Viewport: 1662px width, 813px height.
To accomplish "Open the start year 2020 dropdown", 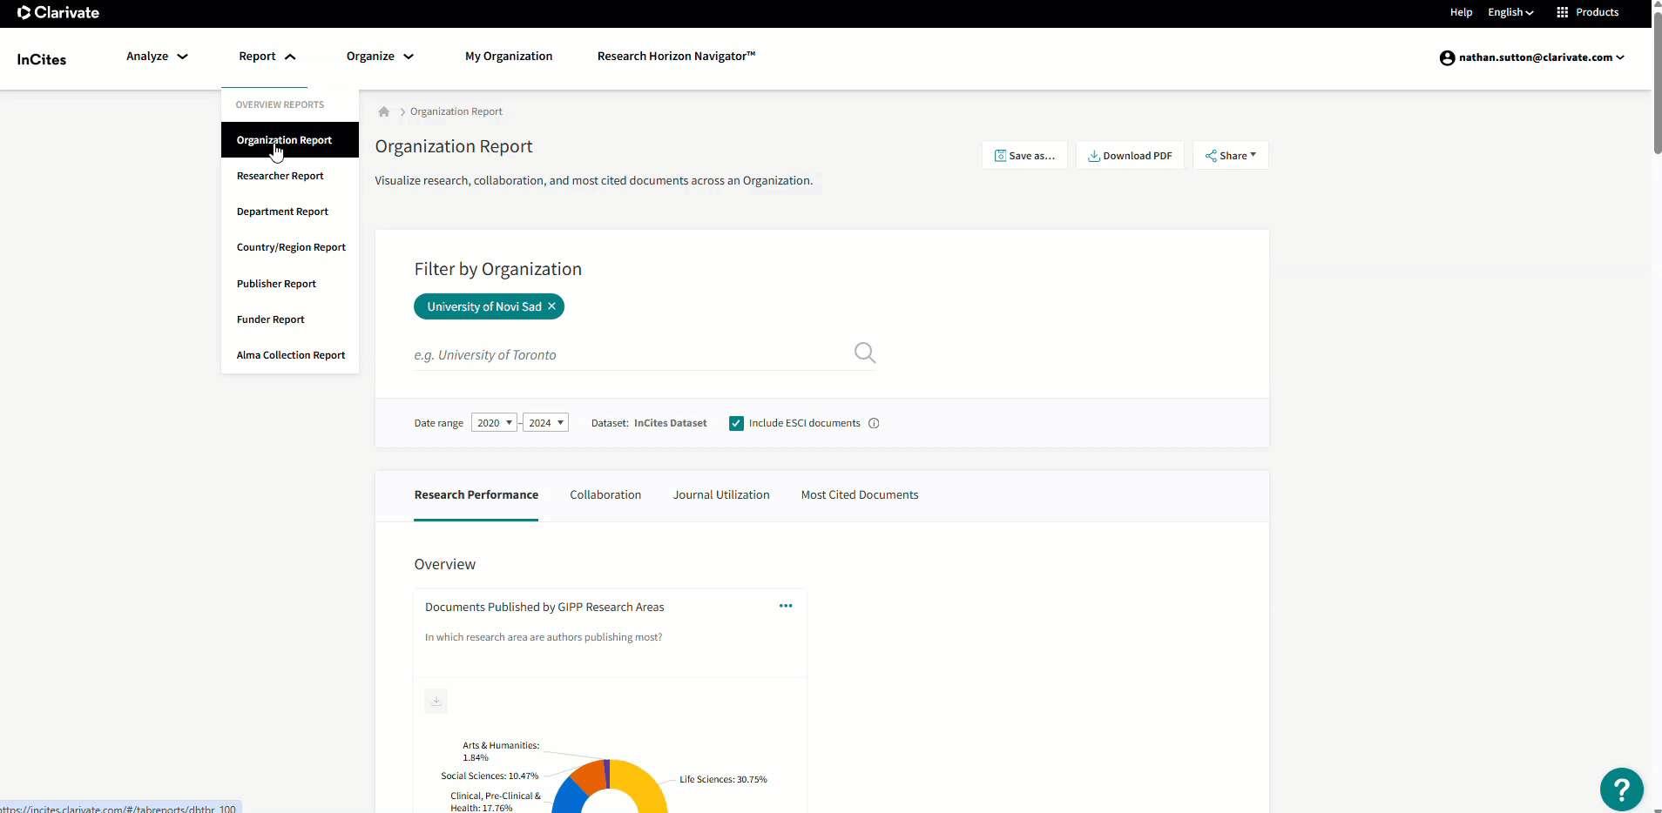I will (494, 422).
